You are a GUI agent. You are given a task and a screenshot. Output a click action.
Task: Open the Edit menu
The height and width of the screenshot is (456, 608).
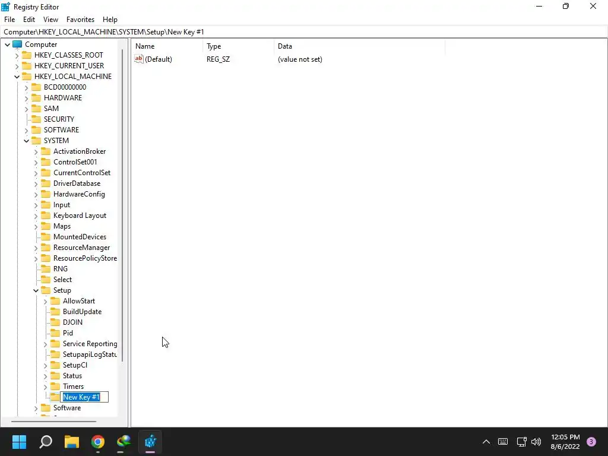tap(29, 20)
